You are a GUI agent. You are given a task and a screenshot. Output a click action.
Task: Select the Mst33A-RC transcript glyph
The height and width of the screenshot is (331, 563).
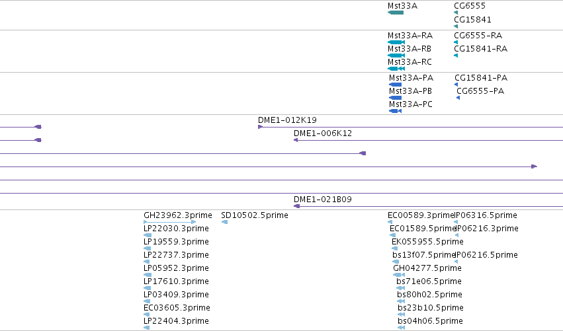pos(396,69)
